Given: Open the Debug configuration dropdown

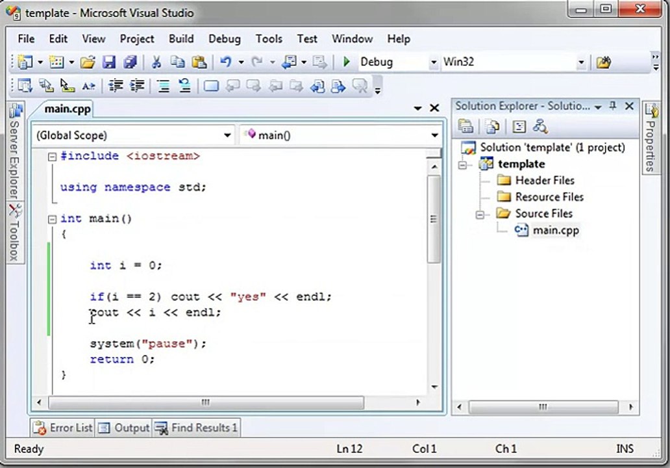Looking at the screenshot, I should [434, 62].
